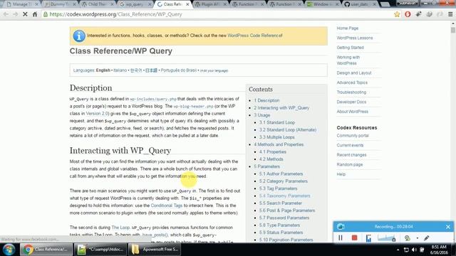
Task: Open the Windows Start menu
Action: pos(9,250)
